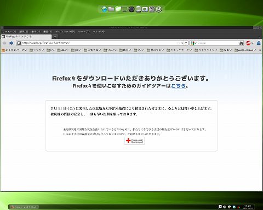Click the shield security tray icon
Viewport: 263px width, 210px height.
pos(229,207)
